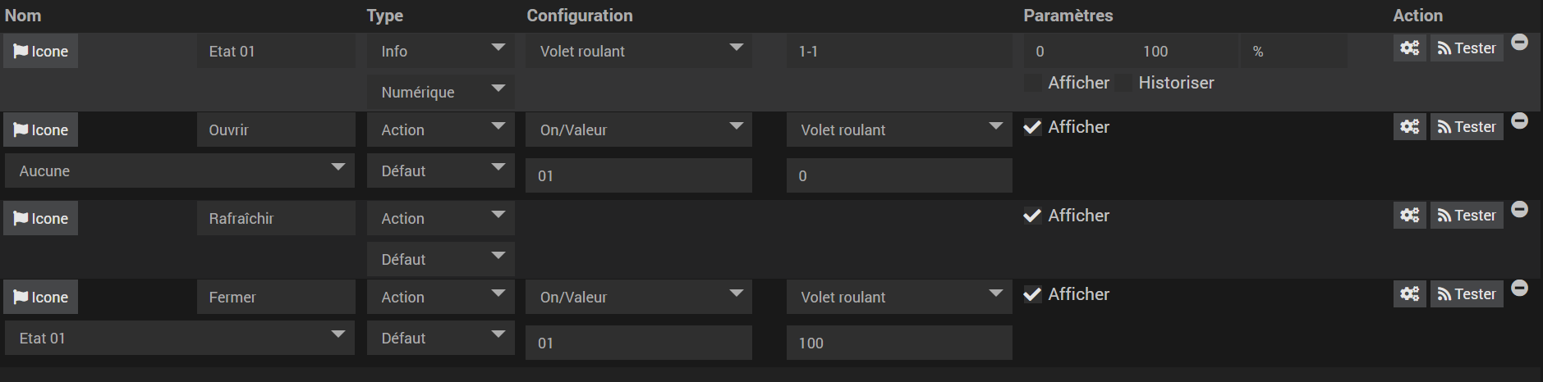Viewport: 1543px width, 382px height.
Task: Expand the Aucune state dropdown for Ouvrir
Action: [x=180, y=171]
